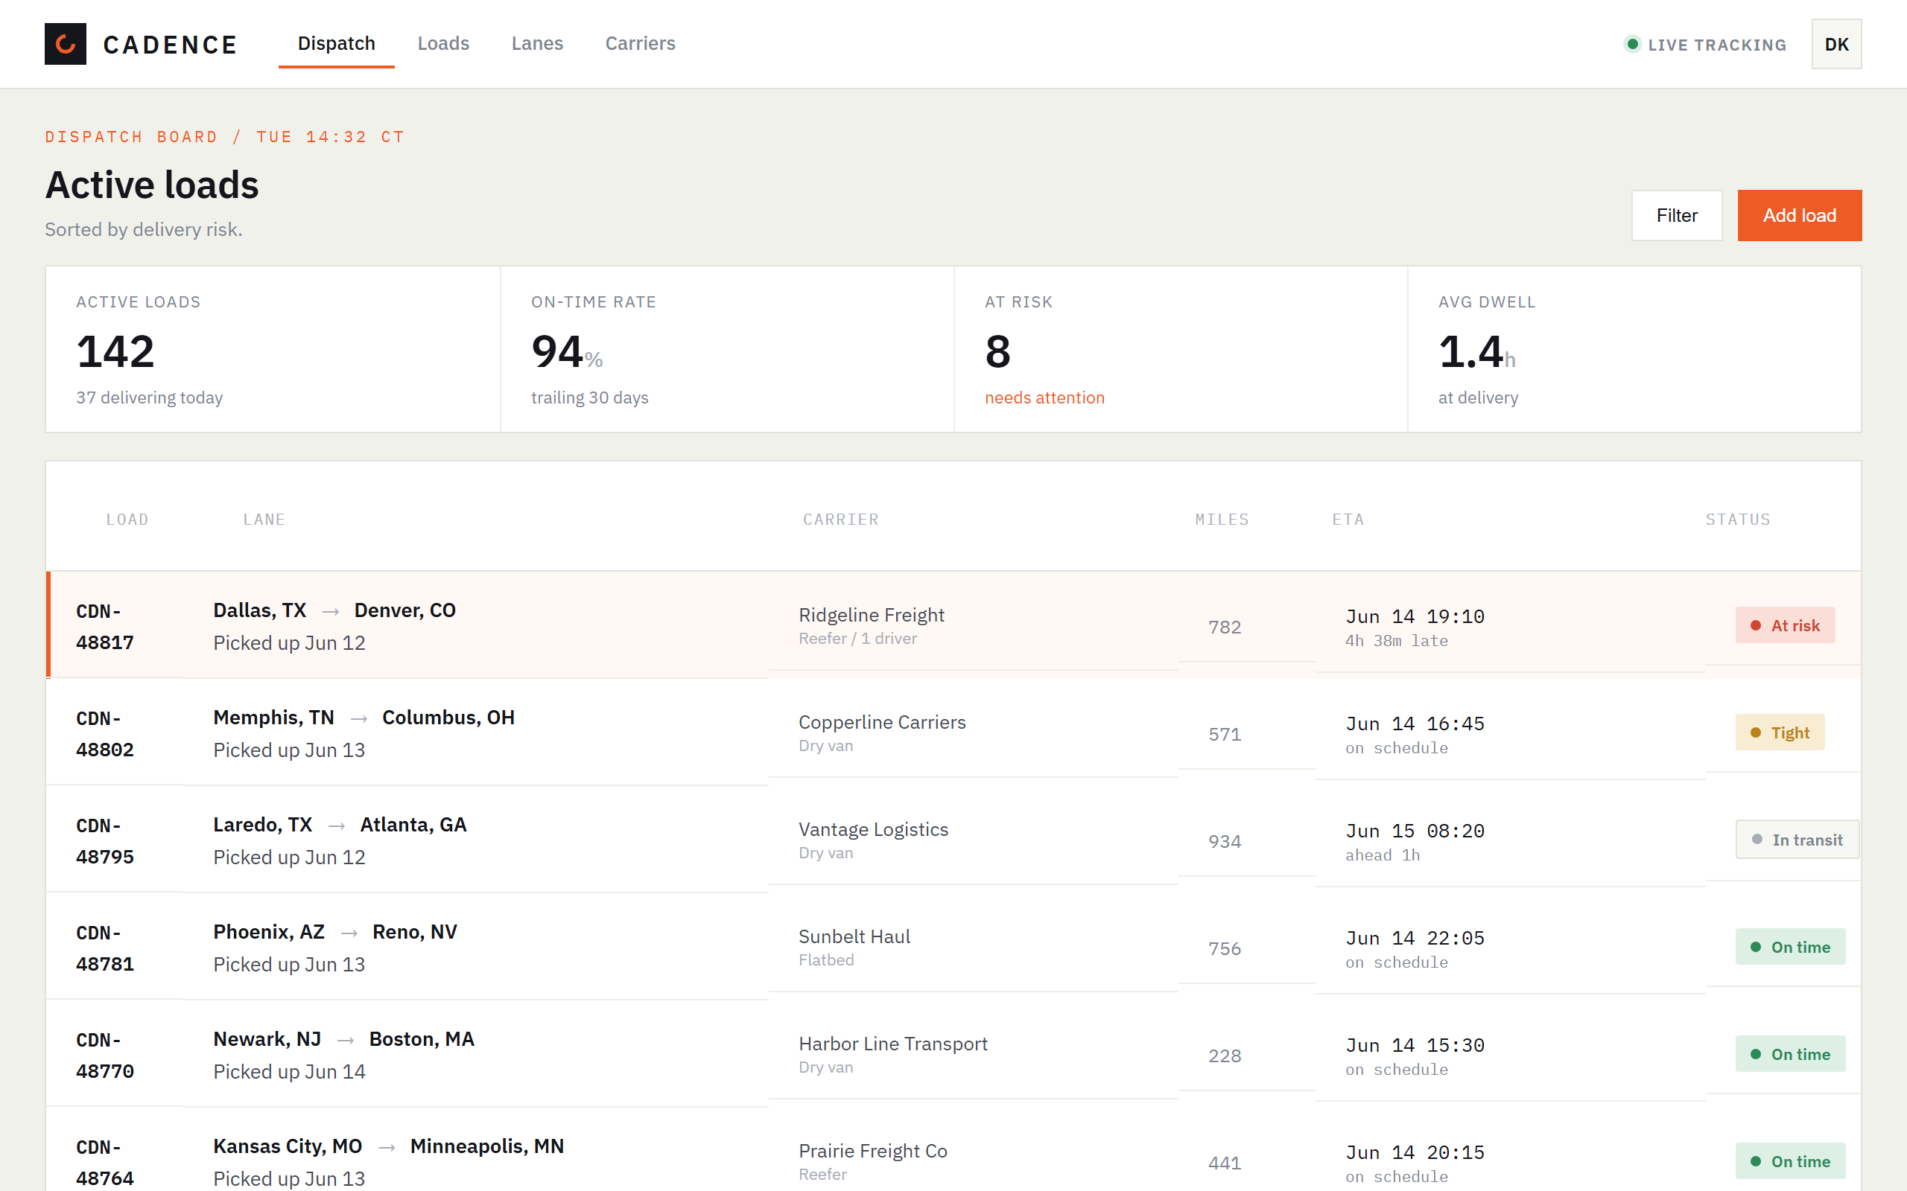The height and width of the screenshot is (1191, 1907).
Task: Click the 782 miles value
Action: [1225, 627]
